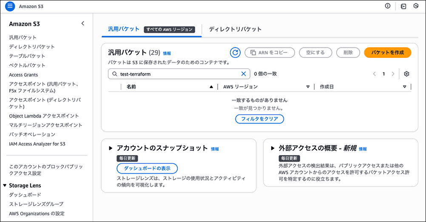The height and width of the screenshot is (222, 426).
Task: Clear the test-terraform search text
Action: point(244,74)
